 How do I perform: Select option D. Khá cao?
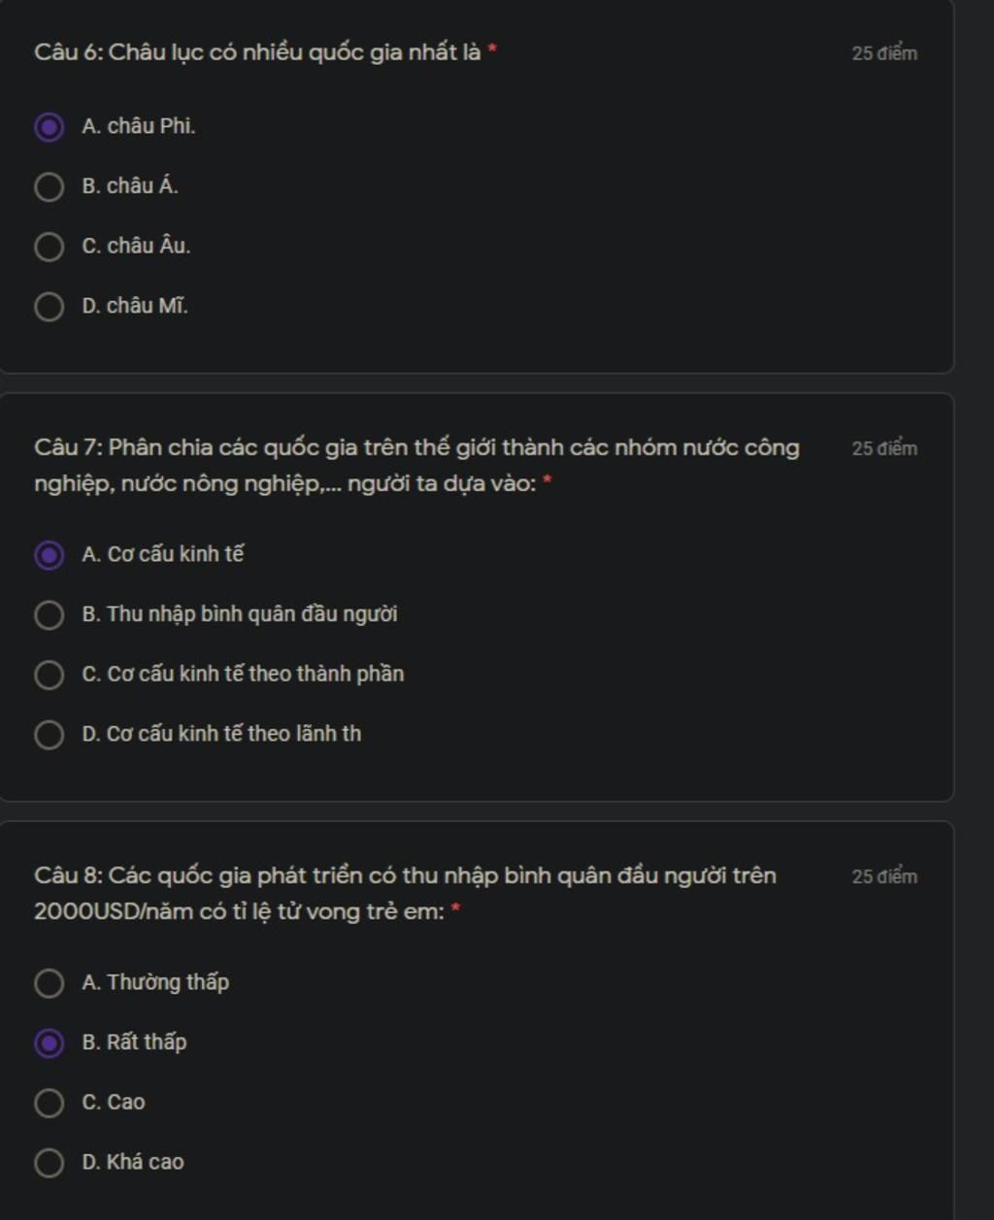click(x=49, y=1164)
